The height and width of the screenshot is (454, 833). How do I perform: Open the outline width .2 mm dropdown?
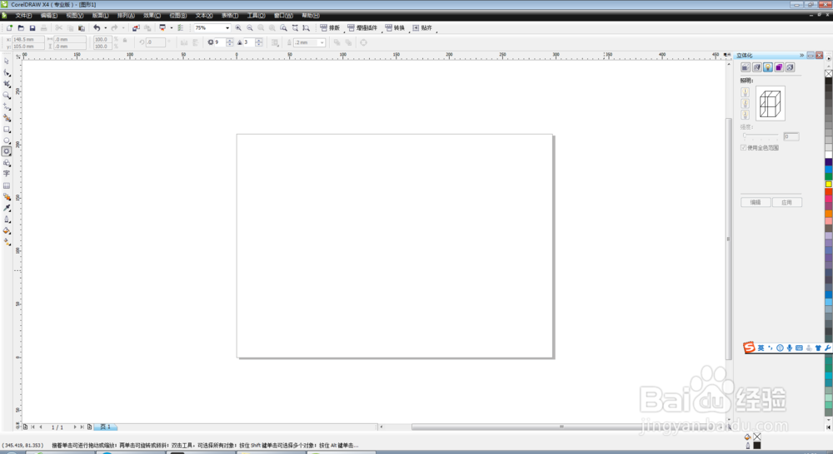click(x=322, y=42)
